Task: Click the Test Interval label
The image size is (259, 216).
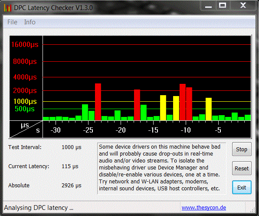Action: click(25, 147)
